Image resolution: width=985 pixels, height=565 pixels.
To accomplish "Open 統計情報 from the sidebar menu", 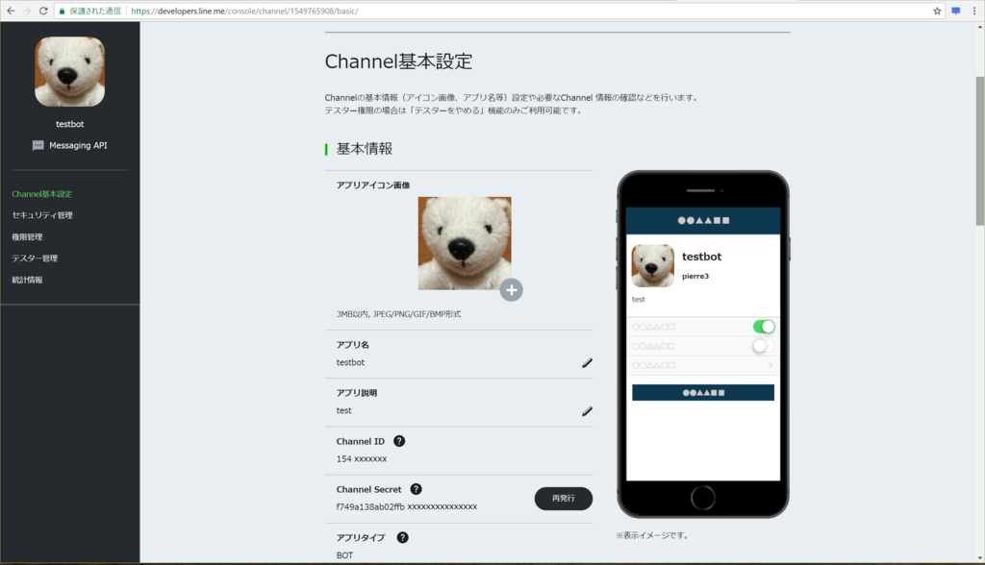I will [x=29, y=279].
